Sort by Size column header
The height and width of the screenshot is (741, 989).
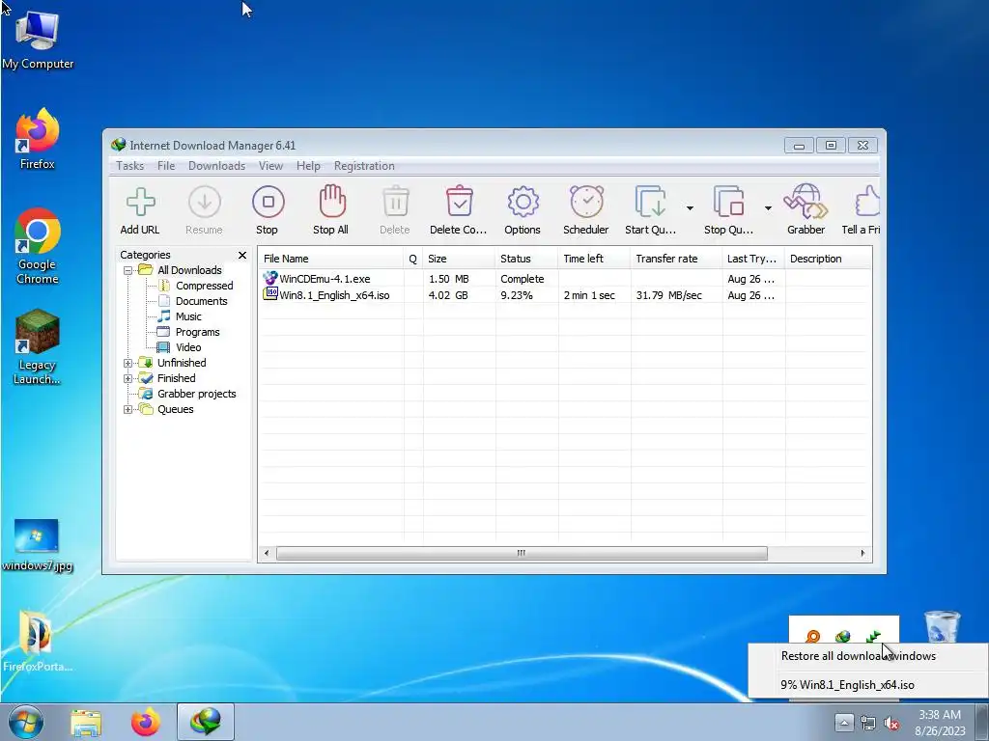tap(459, 259)
